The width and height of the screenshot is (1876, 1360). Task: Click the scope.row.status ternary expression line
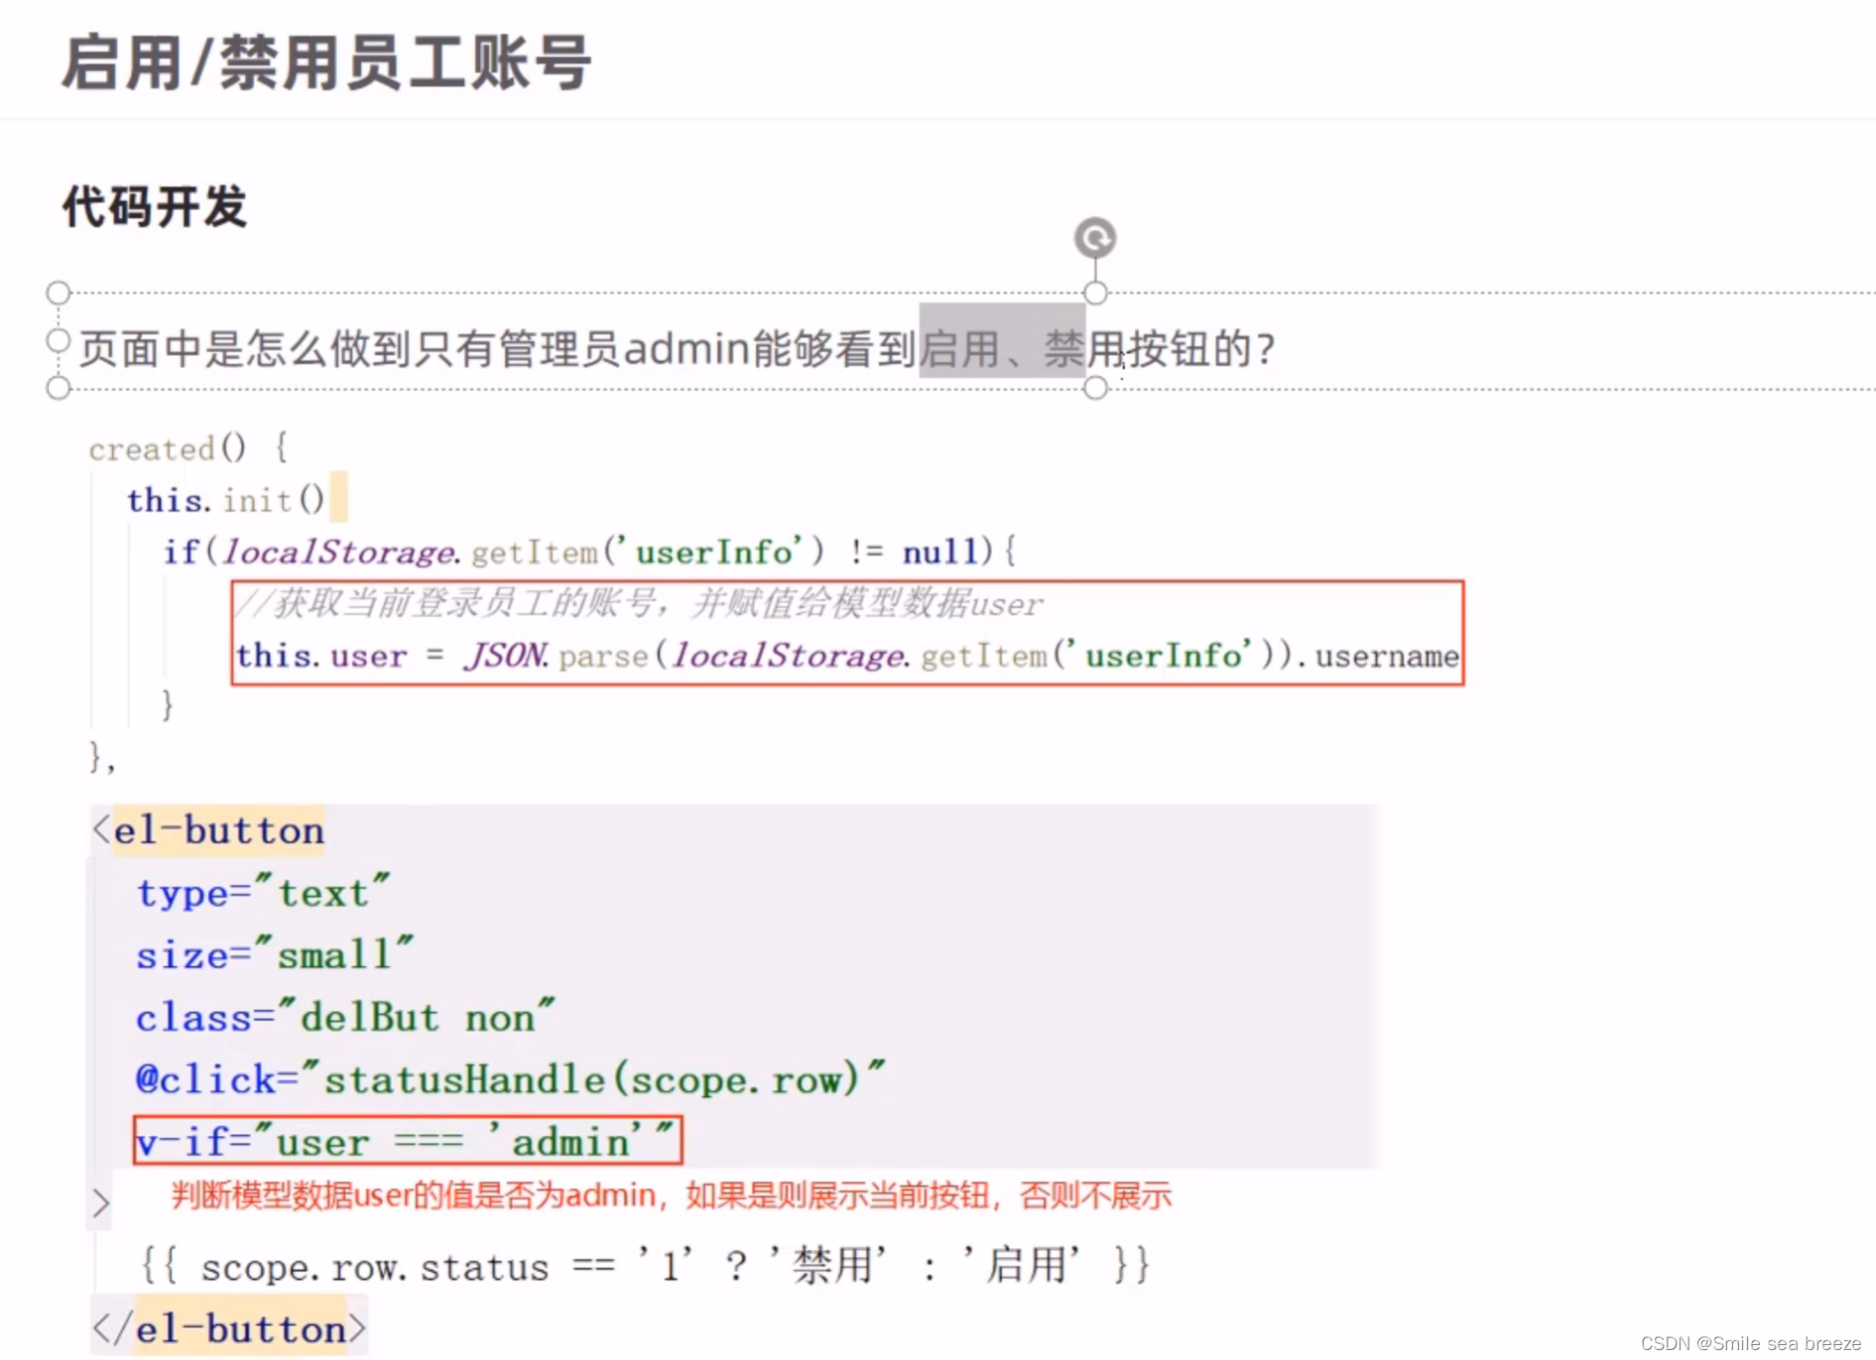pos(645,1267)
